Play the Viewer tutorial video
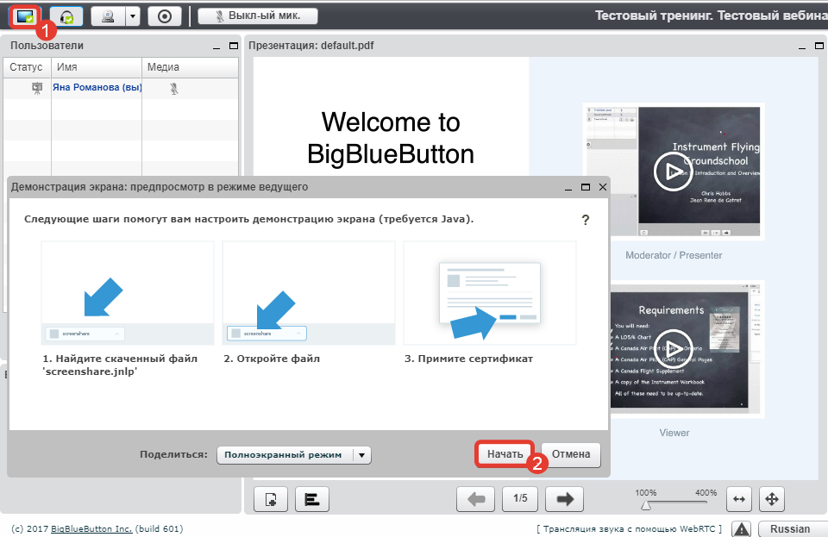 (x=673, y=347)
